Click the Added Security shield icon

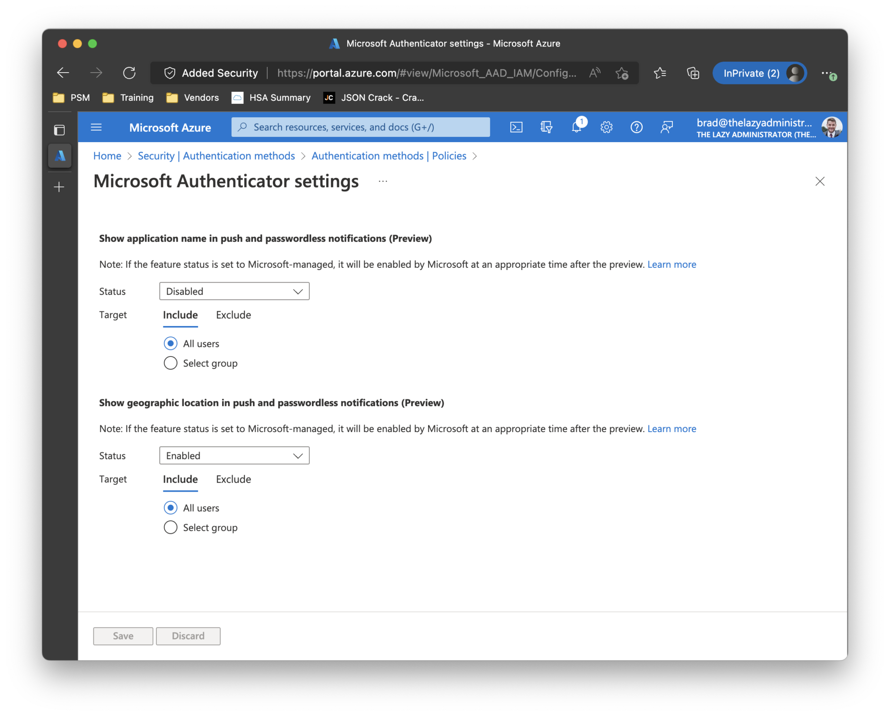[169, 73]
